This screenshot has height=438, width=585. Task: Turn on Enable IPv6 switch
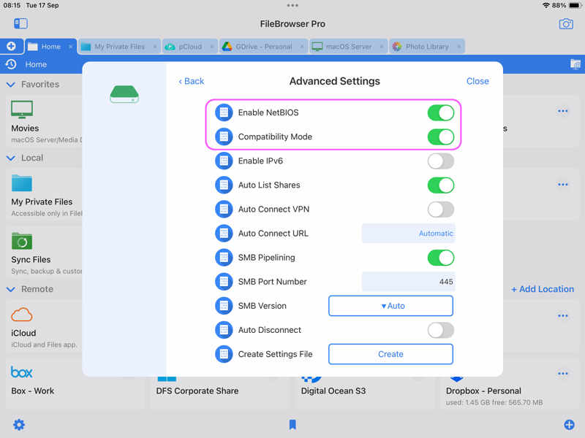click(x=441, y=161)
